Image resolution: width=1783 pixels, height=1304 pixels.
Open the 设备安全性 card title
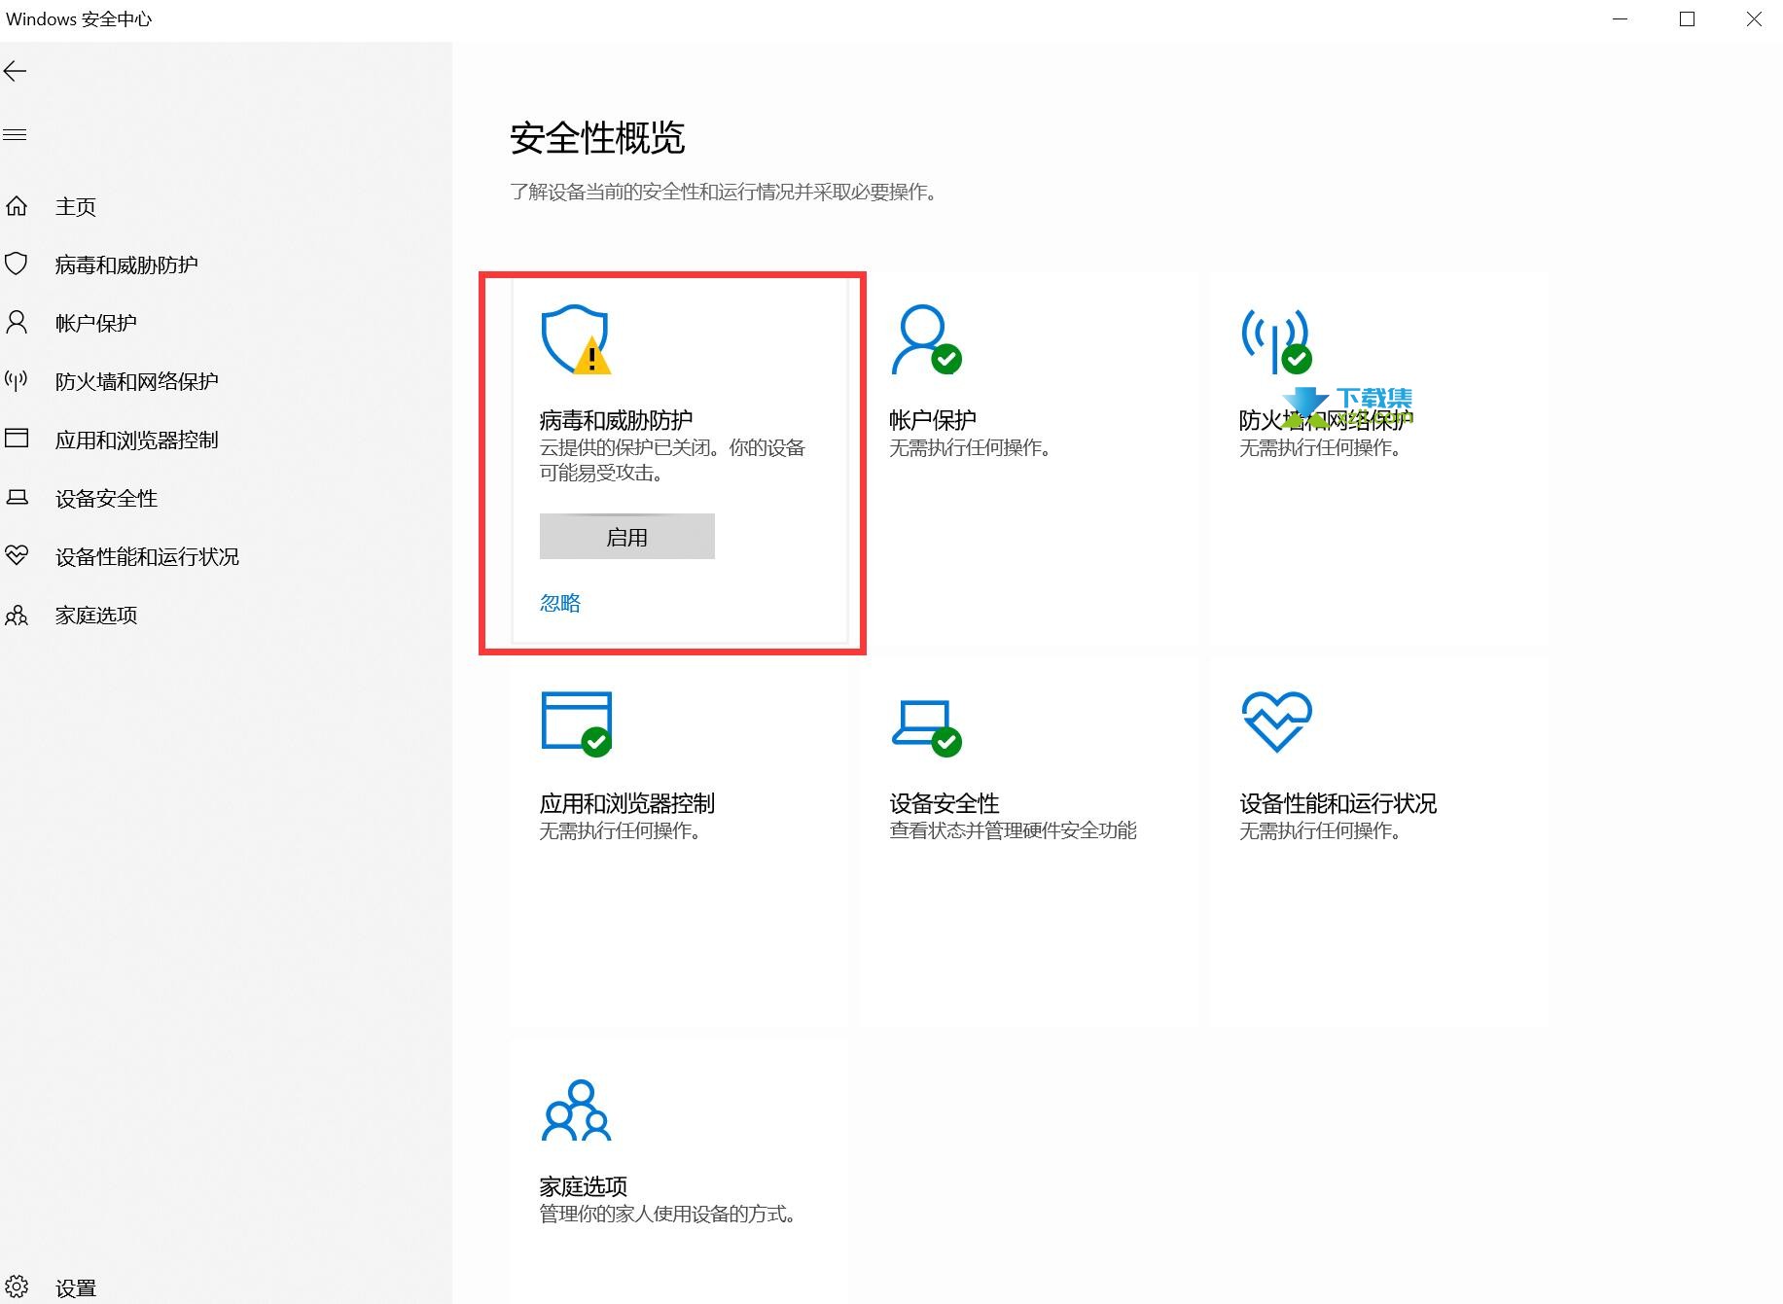pyautogui.click(x=945, y=803)
